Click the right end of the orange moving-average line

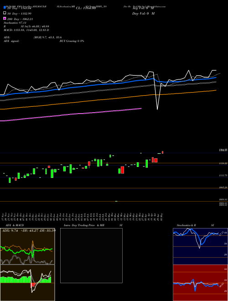pos(216,90)
